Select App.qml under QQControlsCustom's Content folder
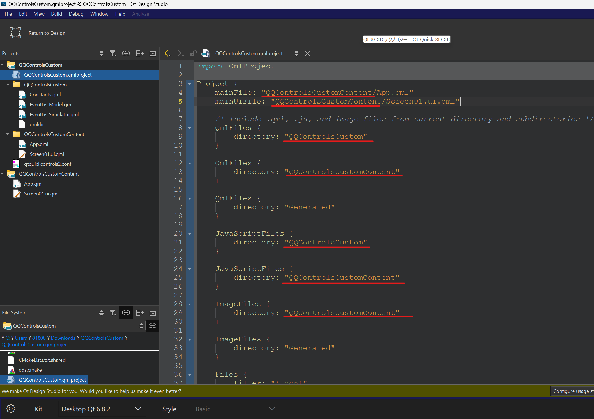The width and height of the screenshot is (594, 419). pos(39,144)
